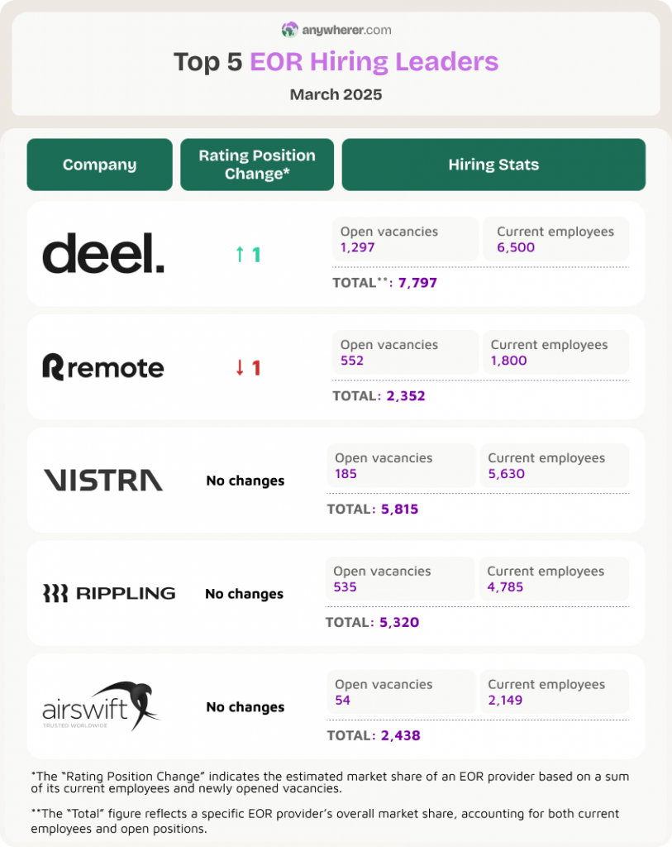Click the green up arrow for deel

[240, 255]
